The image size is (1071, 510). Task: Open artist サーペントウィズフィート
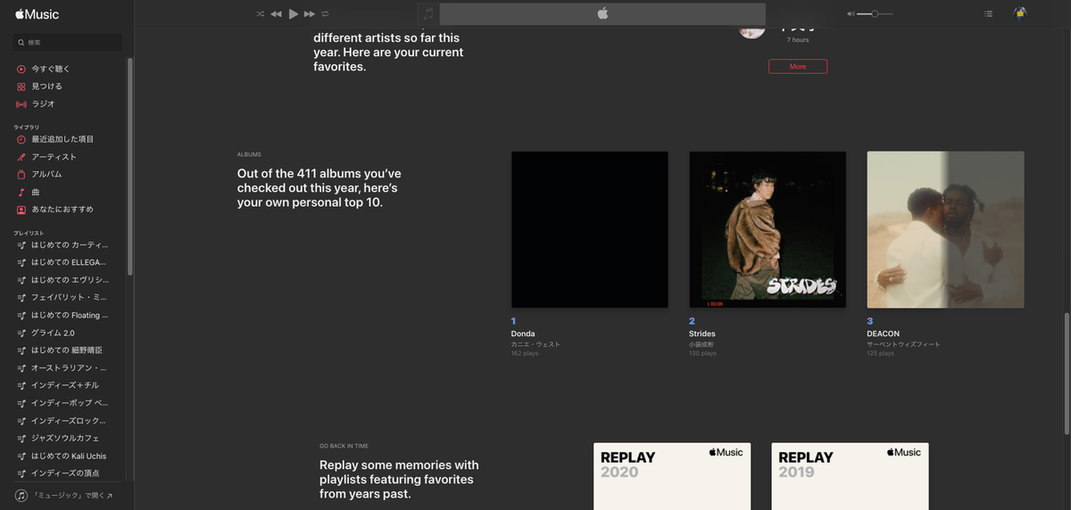[x=904, y=344]
